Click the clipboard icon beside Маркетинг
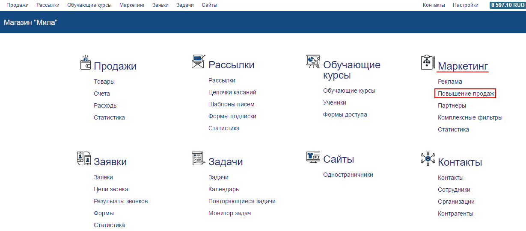 [428, 62]
